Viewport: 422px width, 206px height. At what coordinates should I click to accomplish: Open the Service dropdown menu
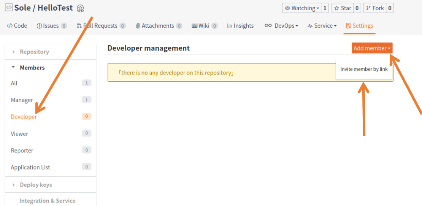[322, 26]
